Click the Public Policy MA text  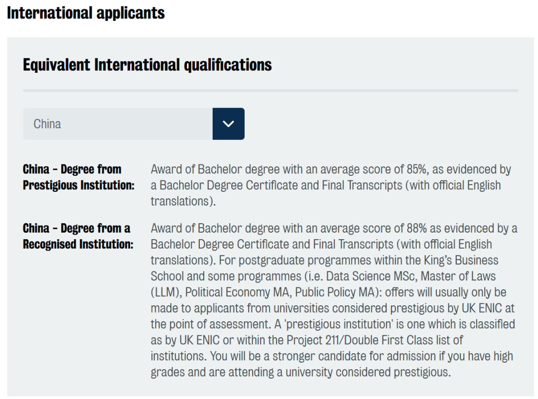pyautogui.click(x=335, y=292)
